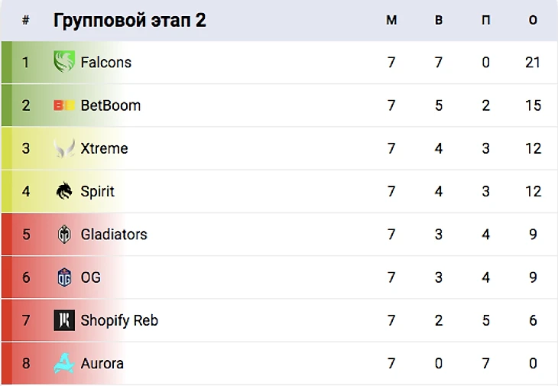The image size is (558, 386).
Task: Click the Shopify Rebellion logo
Action: (x=64, y=320)
